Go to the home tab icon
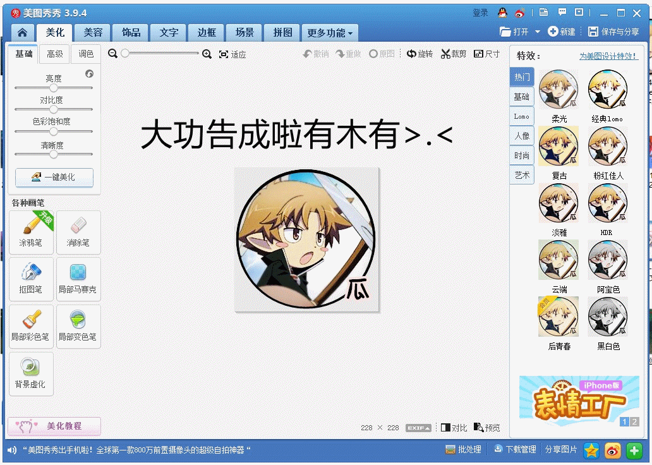The image size is (652, 465). point(23,32)
